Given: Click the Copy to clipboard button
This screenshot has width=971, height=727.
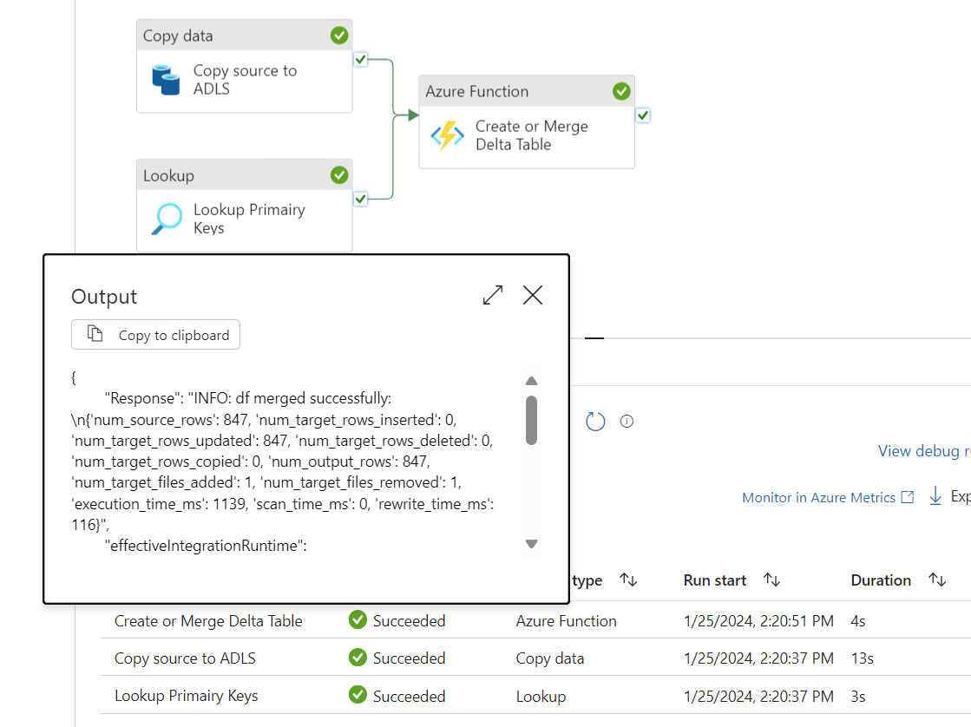Looking at the screenshot, I should [x=155, y=335].
